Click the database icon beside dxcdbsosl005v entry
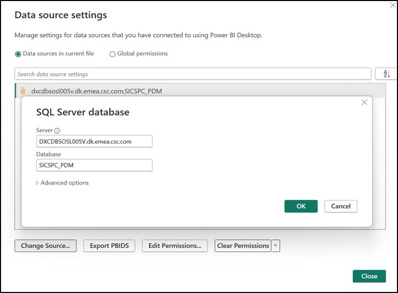The image size is (398, 293). point(23,91)
